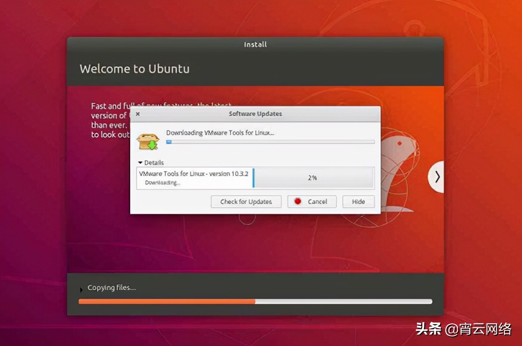This screenshot has width=522, height=346.
Task: Click the software package download icon
Action: pos(147,141)
